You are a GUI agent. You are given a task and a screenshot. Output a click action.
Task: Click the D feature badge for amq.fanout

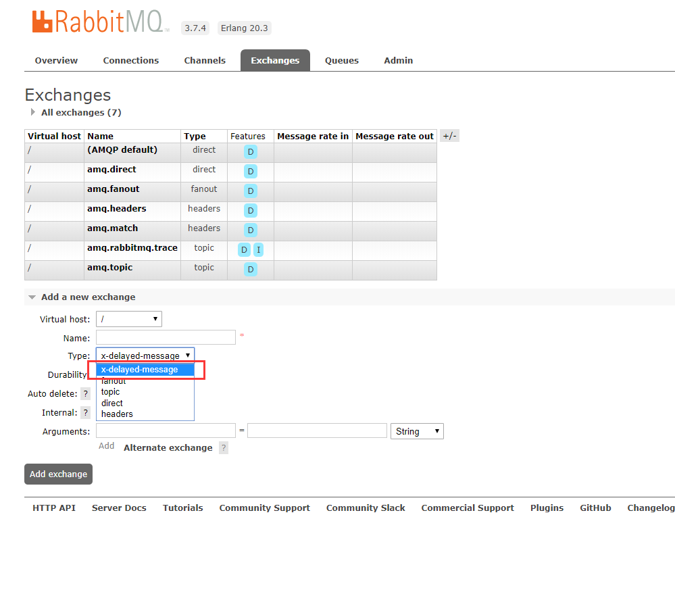coord(251,191)
